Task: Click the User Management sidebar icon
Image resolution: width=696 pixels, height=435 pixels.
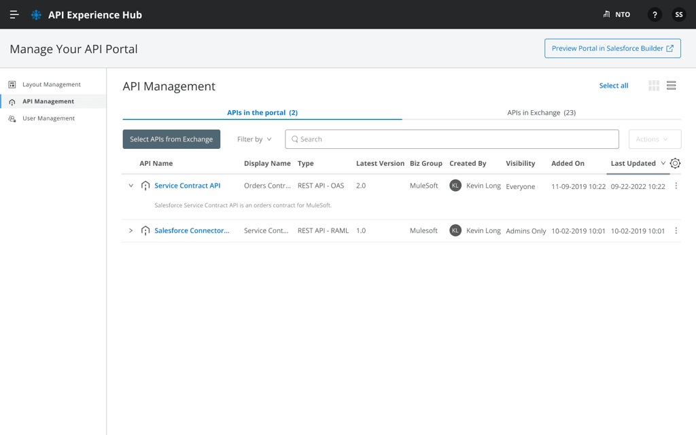Action: pos(12,118)
